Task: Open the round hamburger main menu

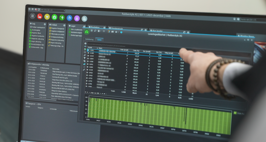Action: tap(33, 16)
